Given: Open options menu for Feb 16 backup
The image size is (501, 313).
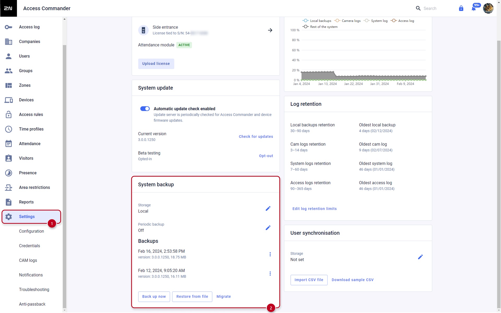Looking at the screenshot, I should click(270, 254).
